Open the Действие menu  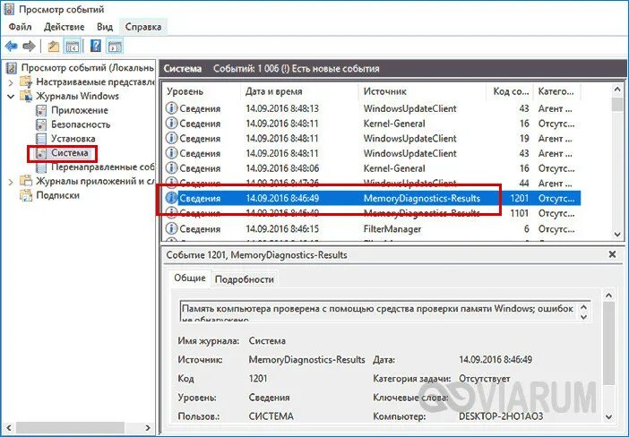(65, 27)
